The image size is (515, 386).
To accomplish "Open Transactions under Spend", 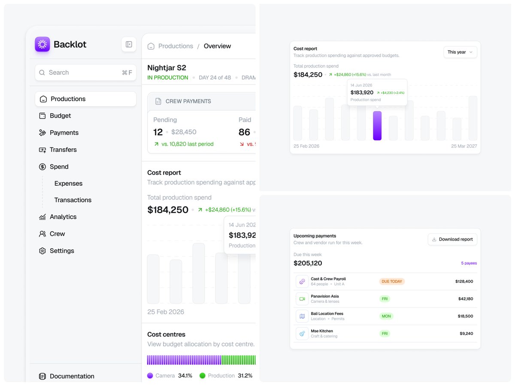I will [x=73, y=200].
